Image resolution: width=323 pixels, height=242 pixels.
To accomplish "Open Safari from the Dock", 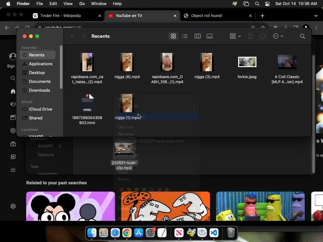I will [x=115, y=233].
